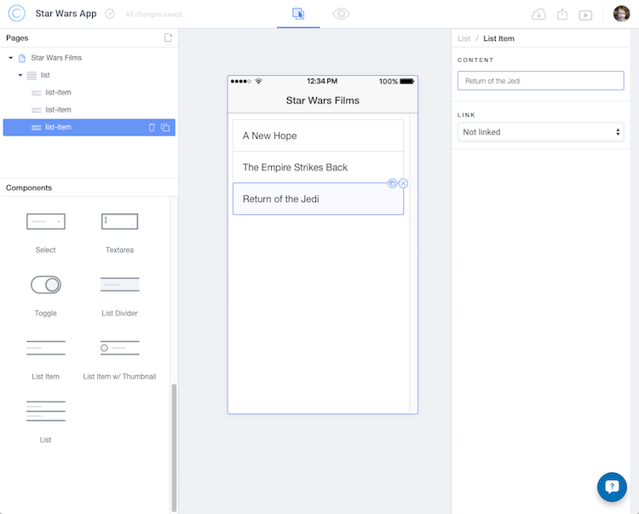Click the play prototype icon

click(585, 15)
